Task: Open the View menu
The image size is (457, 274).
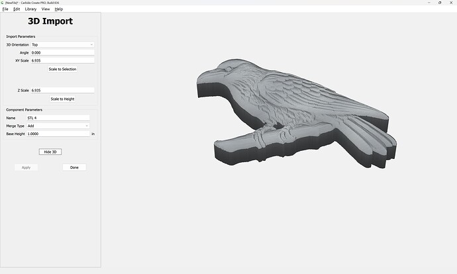Action: (x=46, y=9)
